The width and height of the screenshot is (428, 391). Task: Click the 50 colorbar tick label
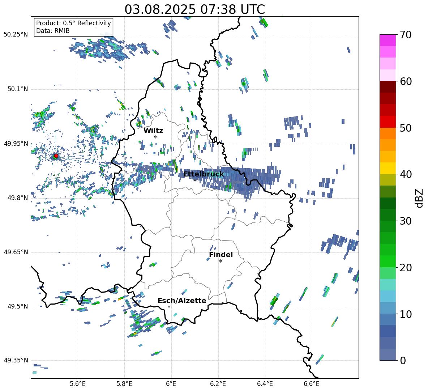(x=406, y=128)
